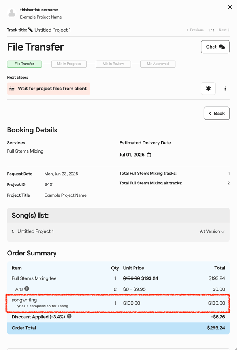
Task: Go to the Previous track
Action: pyautogui.click(x=195, y=30)
